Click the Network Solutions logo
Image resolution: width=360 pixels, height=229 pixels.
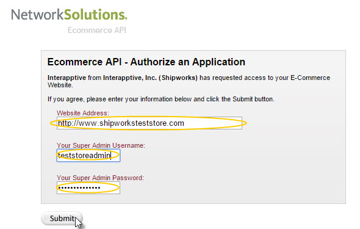(69, 15)
